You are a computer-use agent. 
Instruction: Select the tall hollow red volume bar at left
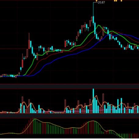22,105
